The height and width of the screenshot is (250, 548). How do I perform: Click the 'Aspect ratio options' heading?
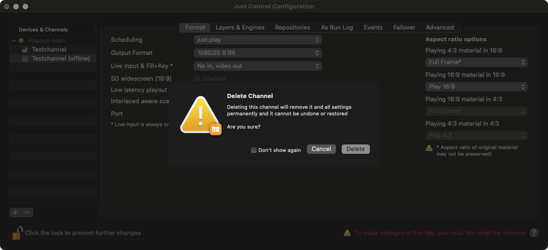click(456, 39)
